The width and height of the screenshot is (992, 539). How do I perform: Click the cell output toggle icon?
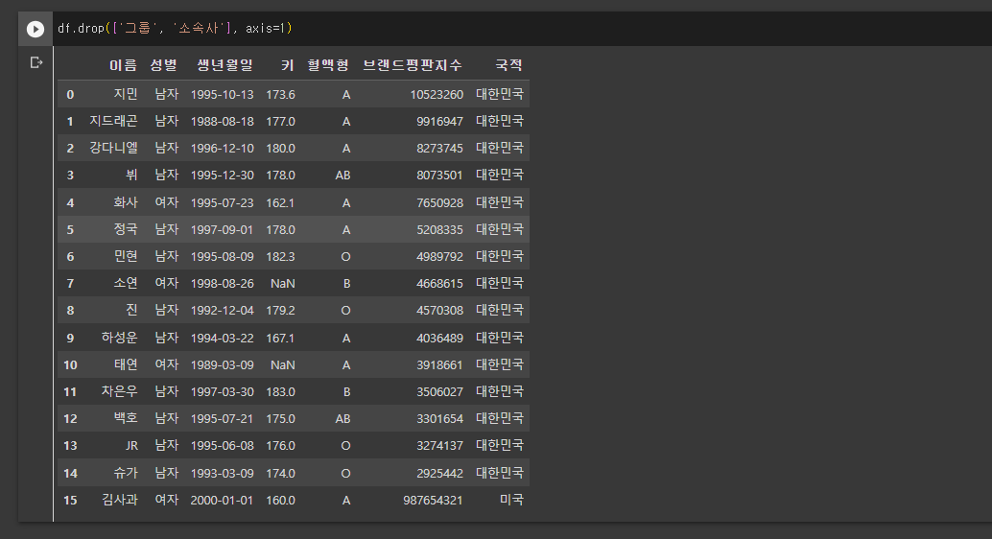[x=36, y=62]
